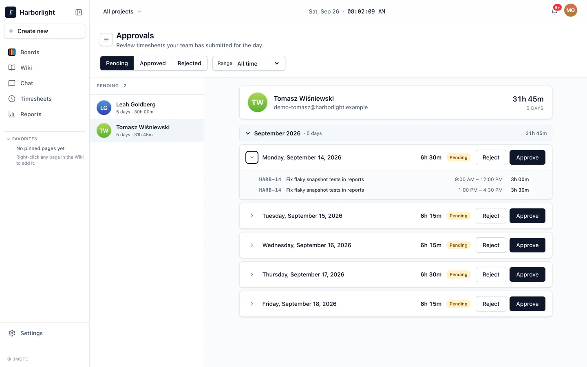
Task: Click the Create new button
Action: coord(44,31)
